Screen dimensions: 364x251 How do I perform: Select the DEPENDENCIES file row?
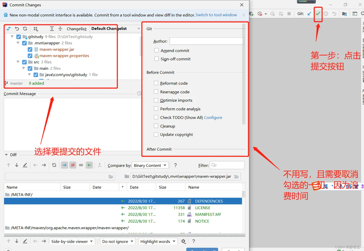point(123,201)
